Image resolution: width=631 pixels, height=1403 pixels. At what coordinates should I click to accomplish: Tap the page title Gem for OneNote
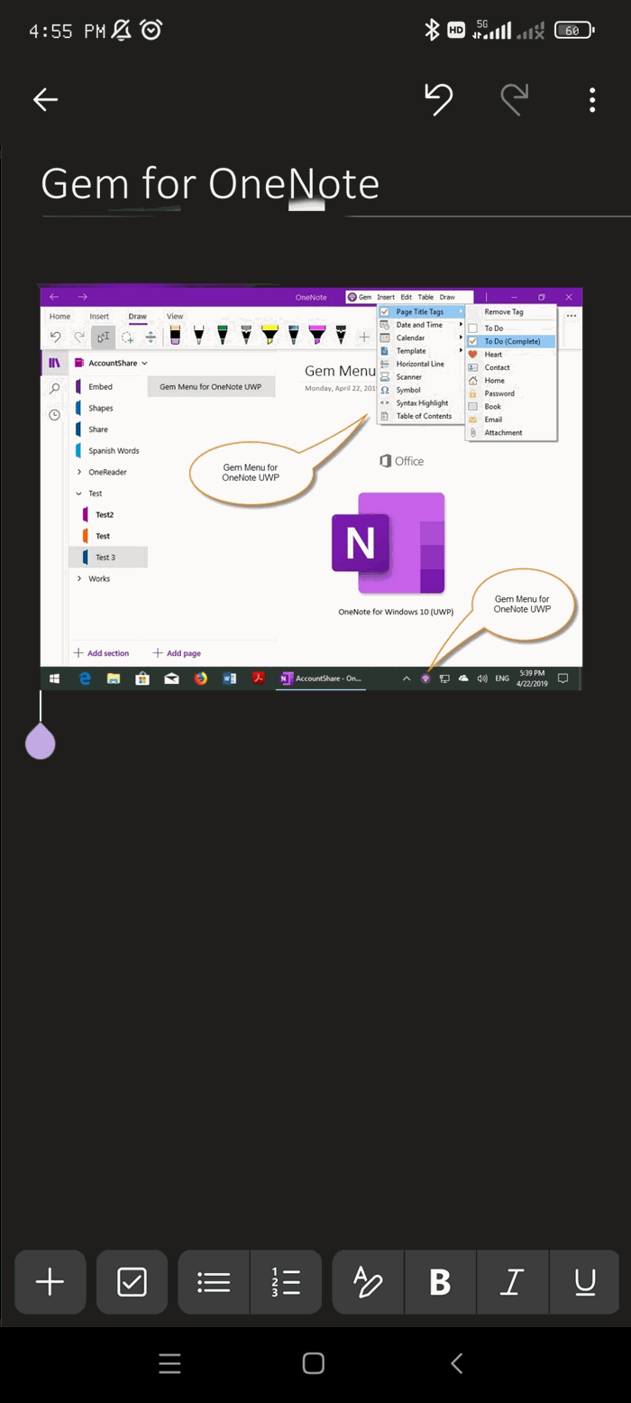click(210, 184)
